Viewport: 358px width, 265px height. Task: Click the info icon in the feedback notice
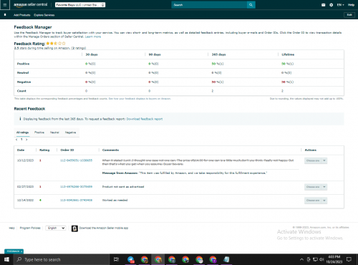20,119
